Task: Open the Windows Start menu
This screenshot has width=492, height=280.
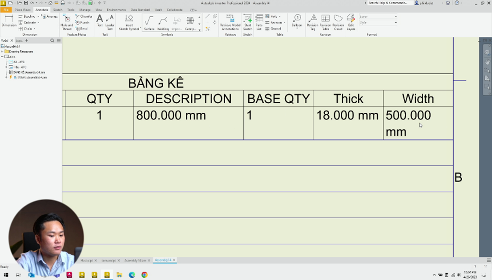Action: 6,275
